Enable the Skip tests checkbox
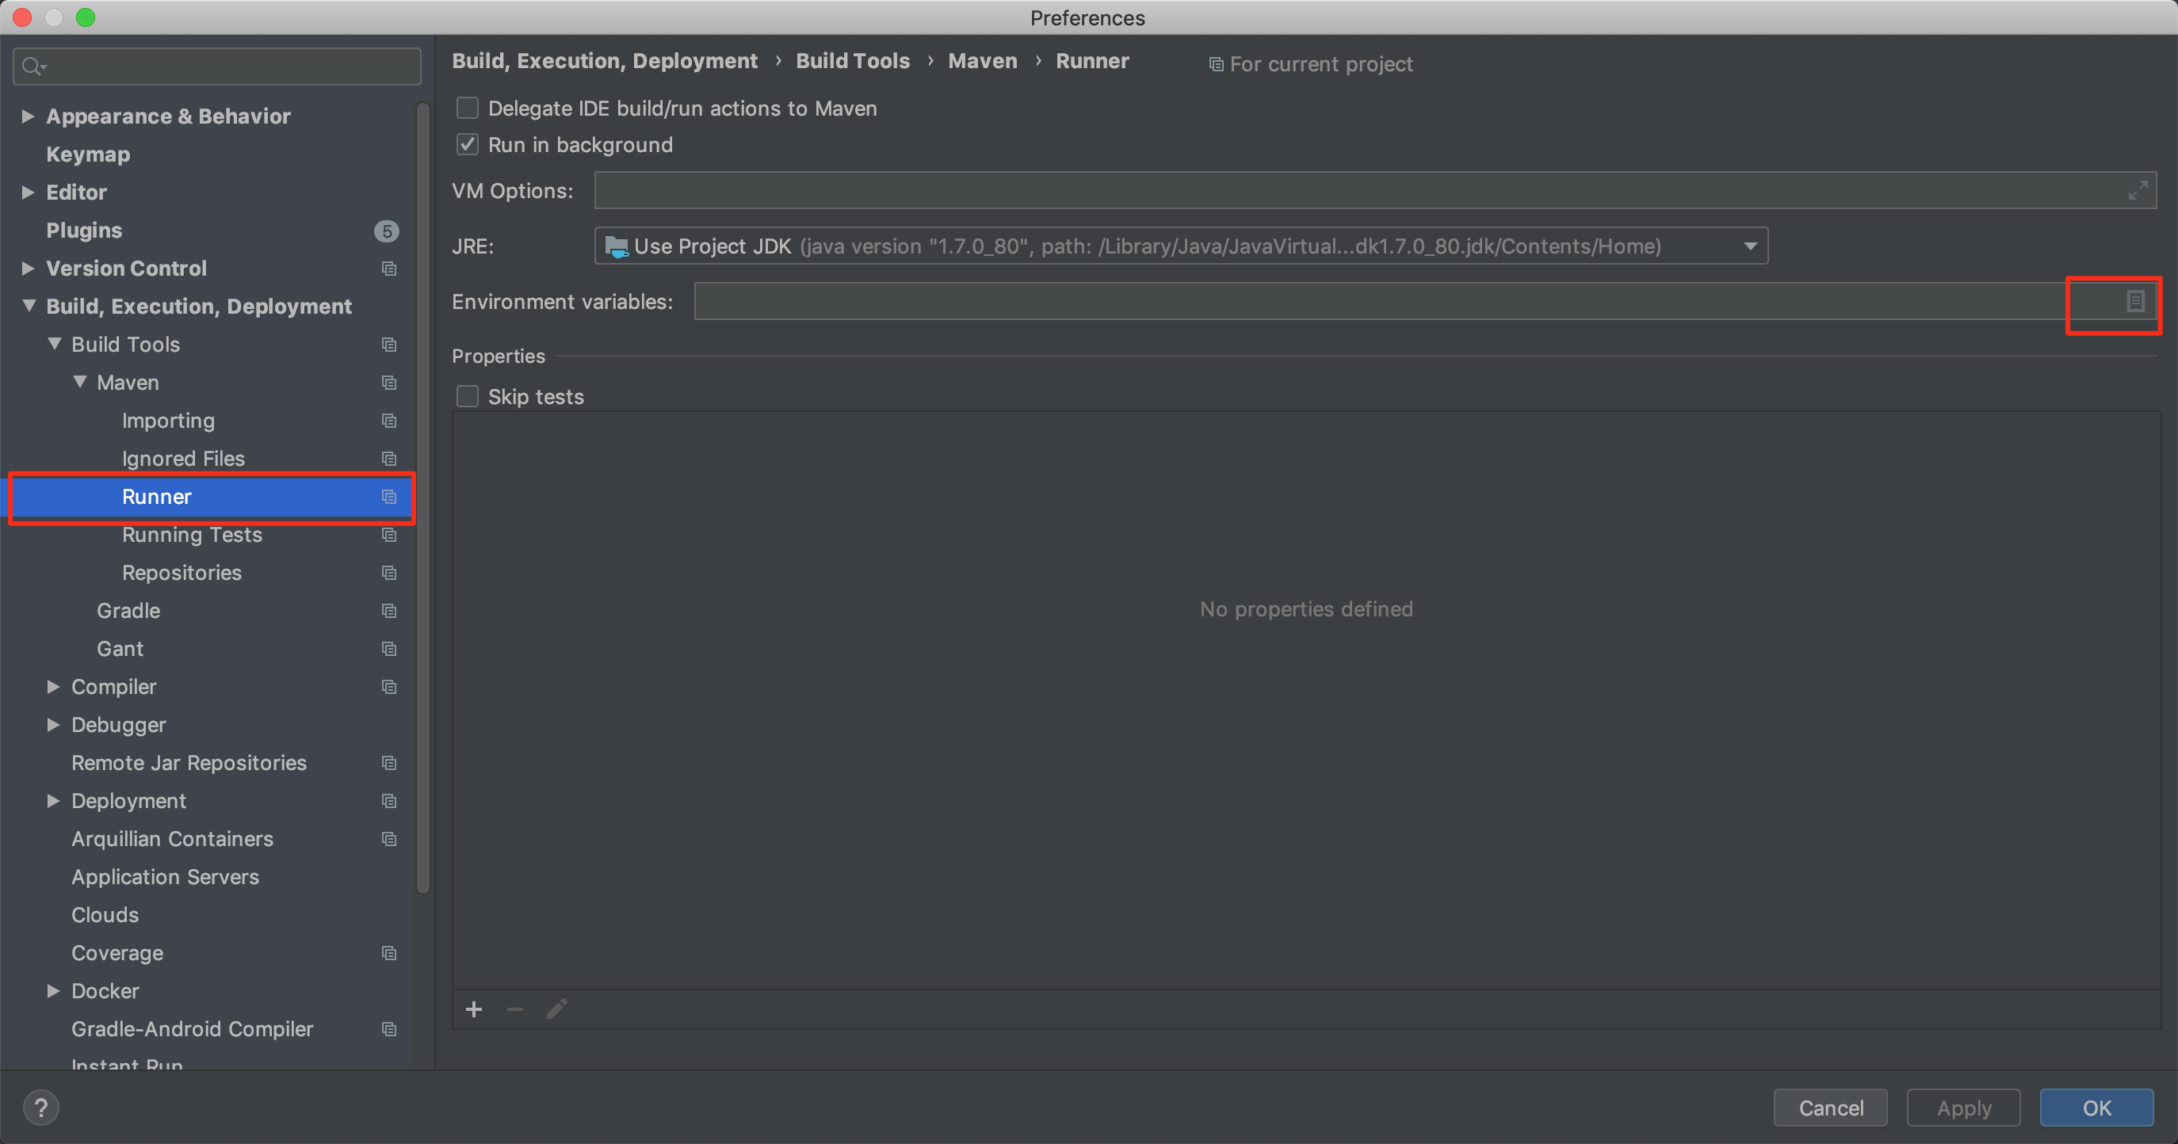2178x1144 pixels. point(468,396)
